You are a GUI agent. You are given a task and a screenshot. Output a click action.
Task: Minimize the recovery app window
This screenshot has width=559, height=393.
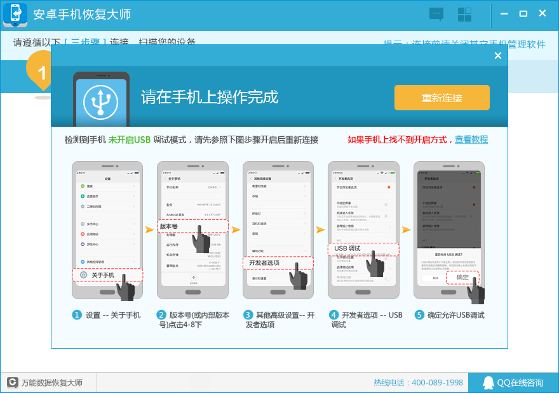(504, 14)
